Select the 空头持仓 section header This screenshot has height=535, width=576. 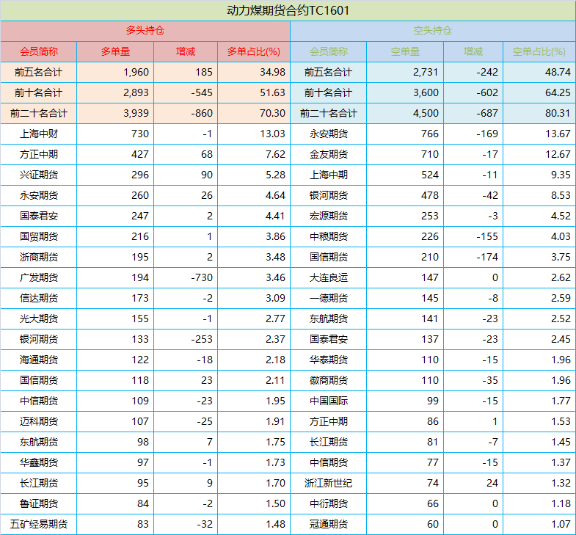[433, 31]
